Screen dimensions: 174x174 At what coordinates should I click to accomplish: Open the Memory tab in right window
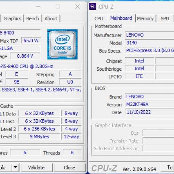(145, 18)
